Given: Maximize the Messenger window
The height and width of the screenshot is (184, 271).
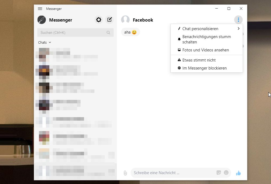Looking at the screenshot, I should pyautogui.click(x=229, y=9).
